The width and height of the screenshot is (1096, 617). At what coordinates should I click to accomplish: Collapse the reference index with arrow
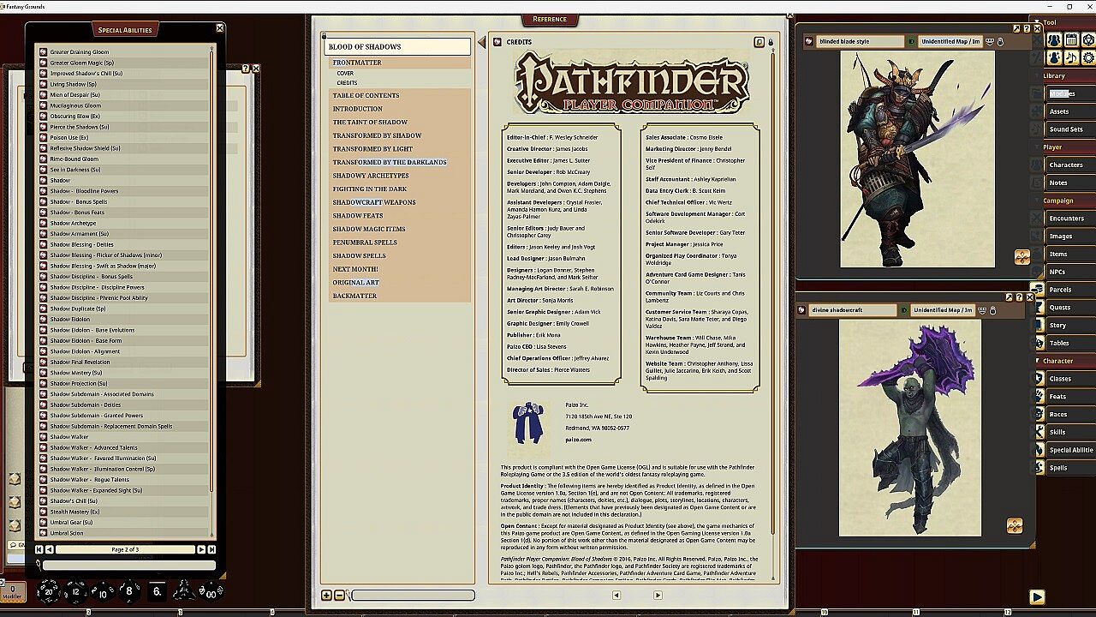click(482, 42)
